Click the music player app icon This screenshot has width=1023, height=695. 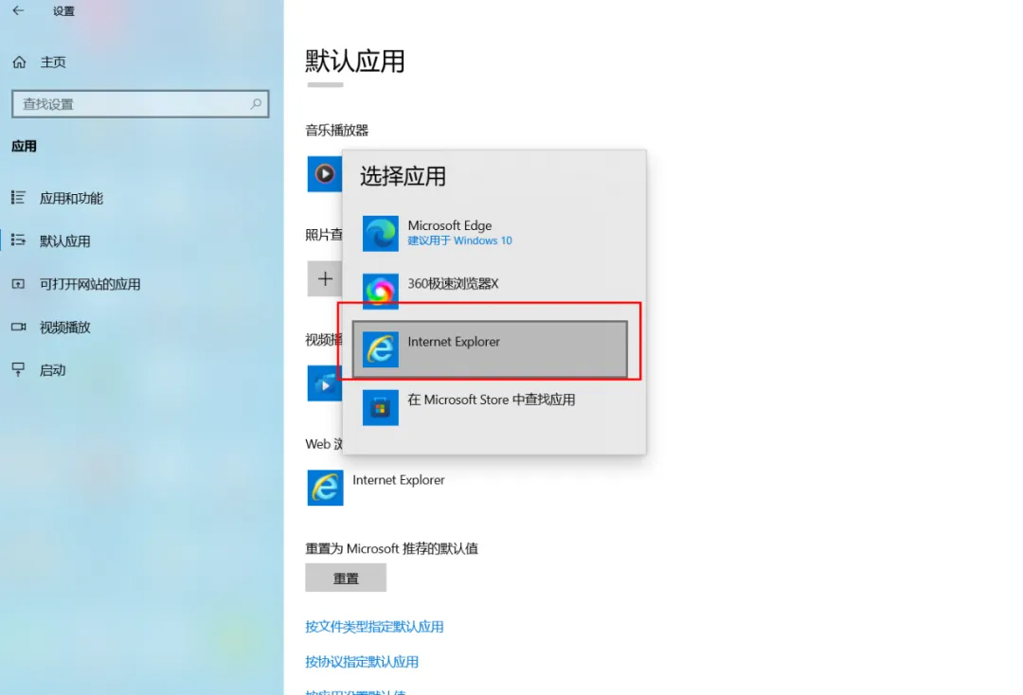[324, 174]
